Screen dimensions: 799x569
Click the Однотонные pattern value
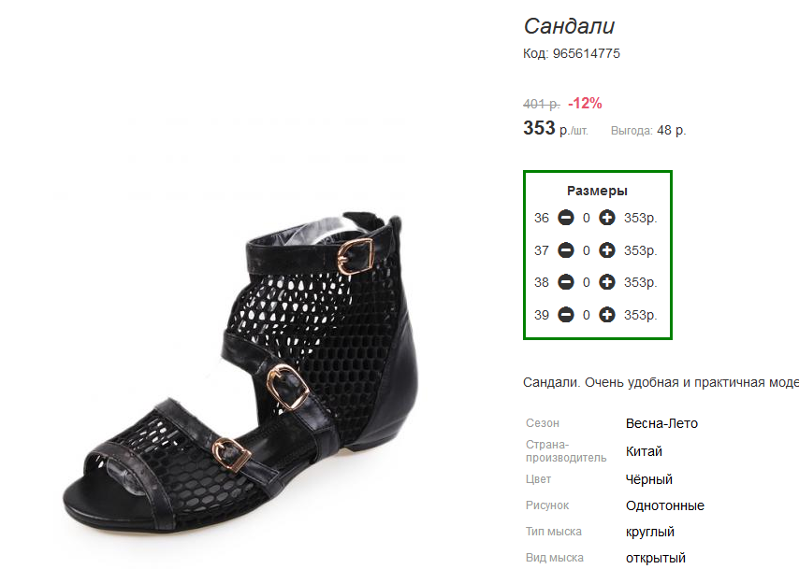pyautogui.click(x=665, y=505)
